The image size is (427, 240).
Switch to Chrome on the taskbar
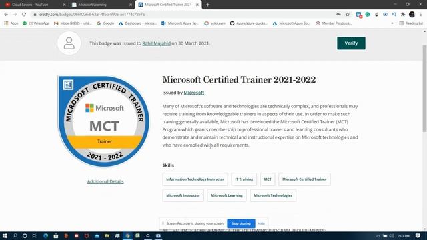click(x=127, y=235)
